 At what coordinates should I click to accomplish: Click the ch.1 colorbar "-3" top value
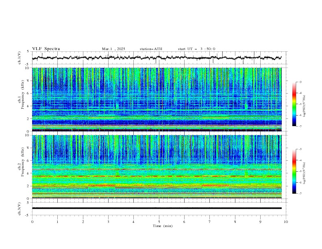(x=300, y=82)
